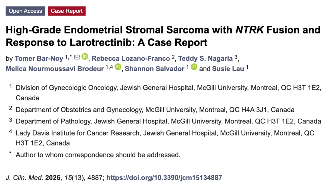Image resolution: width=327 pixels, height=182 pixels.
Task: Click the Case Report badge
Action: pyautogui.click(x=67, y=11)
